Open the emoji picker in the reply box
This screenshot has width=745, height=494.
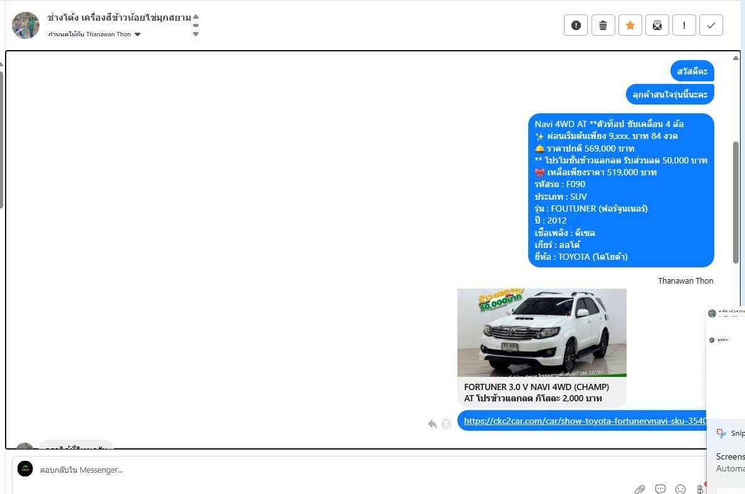pos(680,489)
